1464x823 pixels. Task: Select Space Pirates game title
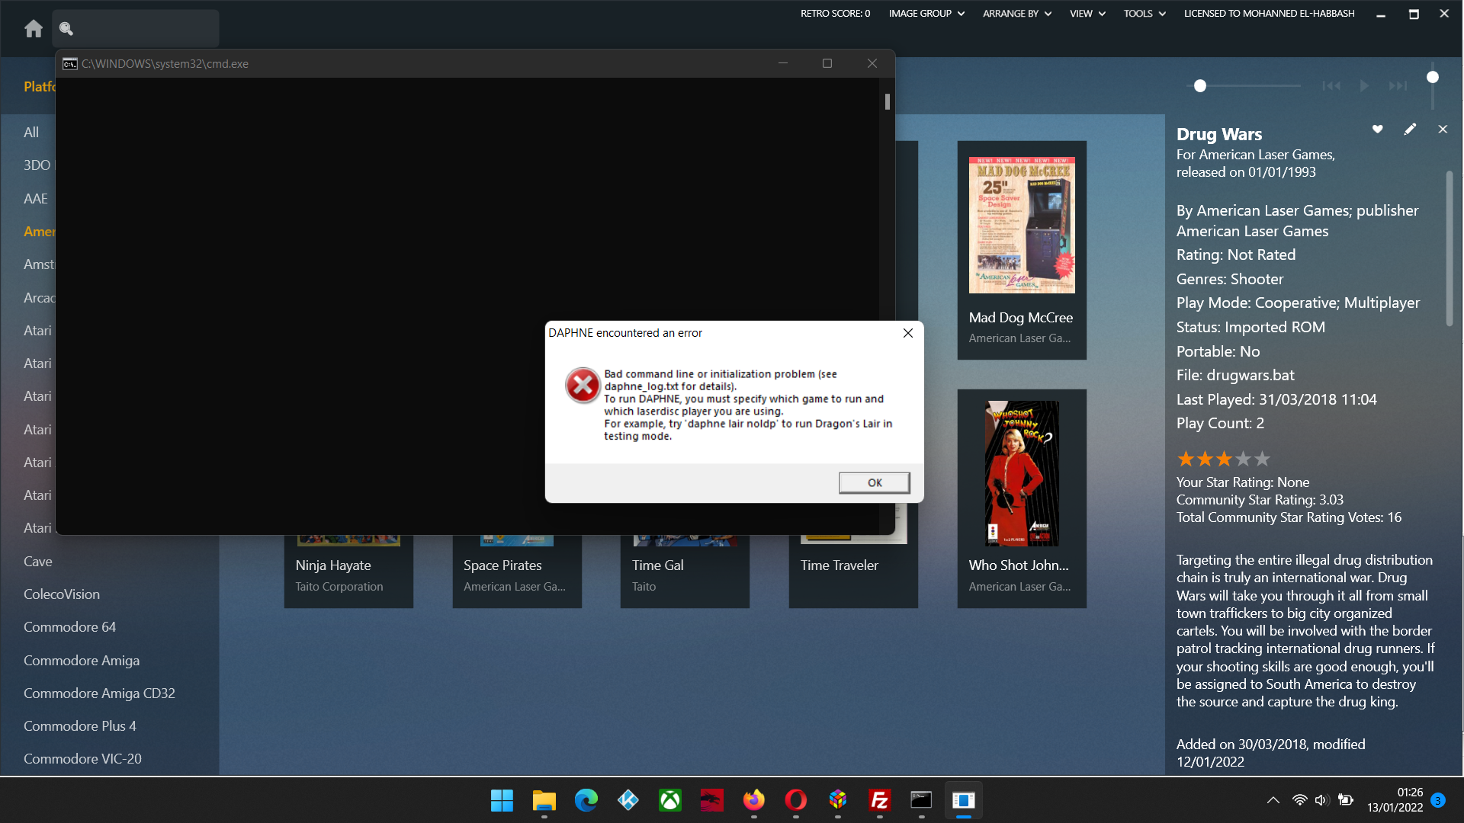click(502, 565)
